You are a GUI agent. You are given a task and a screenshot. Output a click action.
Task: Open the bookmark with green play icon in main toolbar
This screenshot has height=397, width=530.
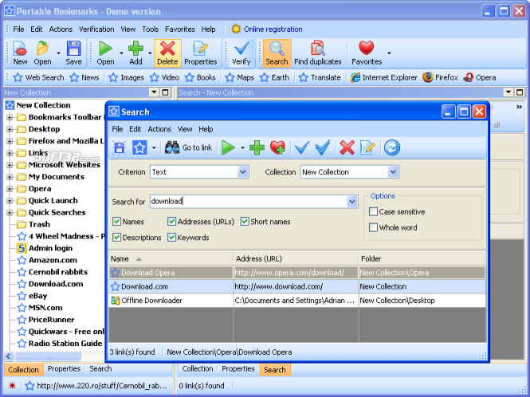[x=105, y=53]
